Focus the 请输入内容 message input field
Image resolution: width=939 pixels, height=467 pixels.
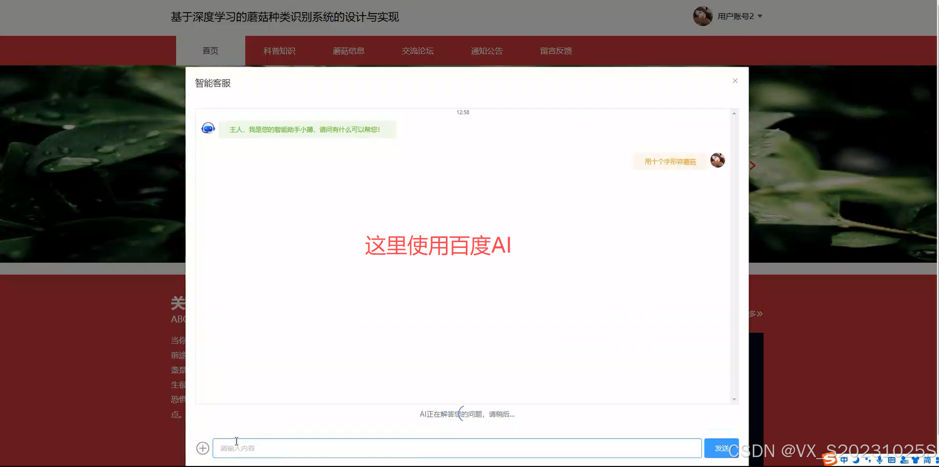coord(457,448)
